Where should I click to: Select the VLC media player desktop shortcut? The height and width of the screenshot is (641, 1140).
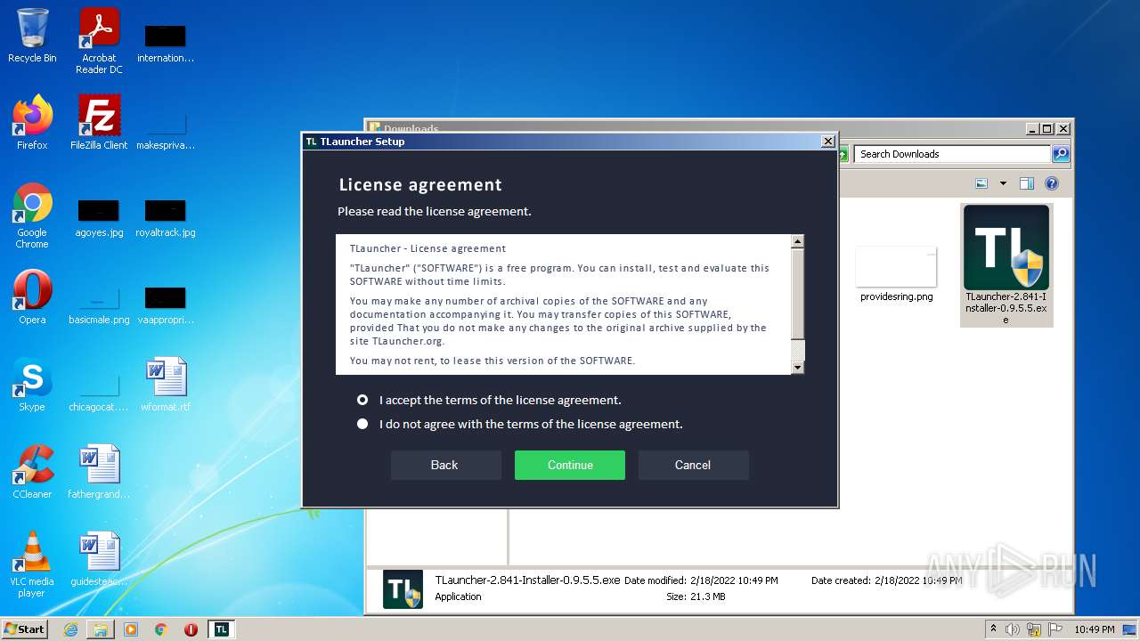(x=32, y=564)
